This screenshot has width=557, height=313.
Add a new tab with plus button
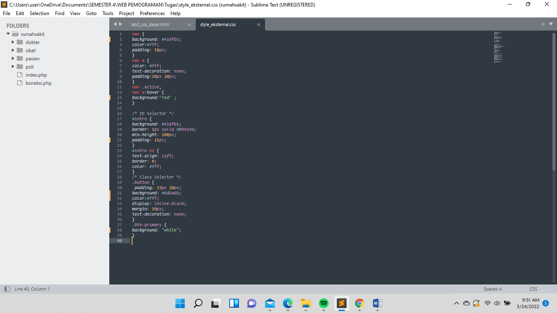coord(543,24)
